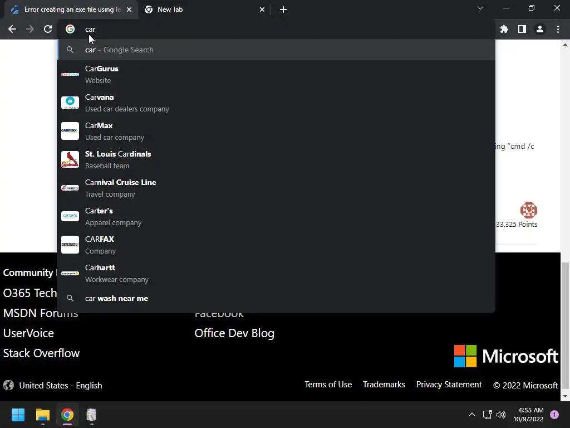Click the Carvana logo thumbnail
The width and height of the screenshot is (570, 428).
pos(70,103)
